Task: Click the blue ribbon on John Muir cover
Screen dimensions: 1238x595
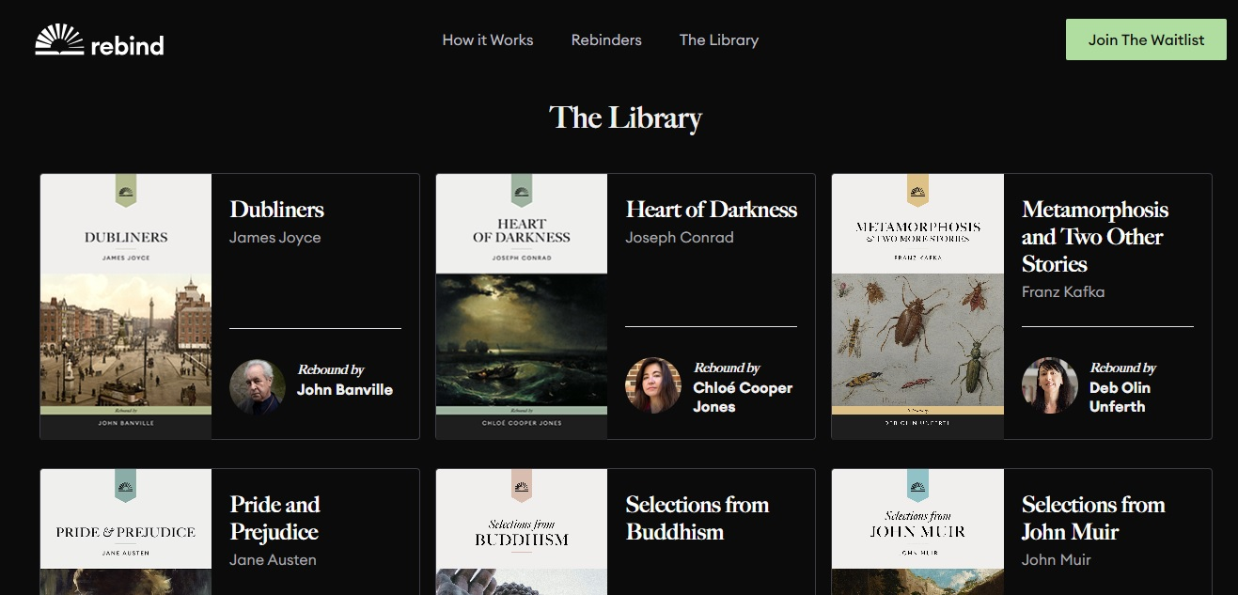Action: (917, 486)
